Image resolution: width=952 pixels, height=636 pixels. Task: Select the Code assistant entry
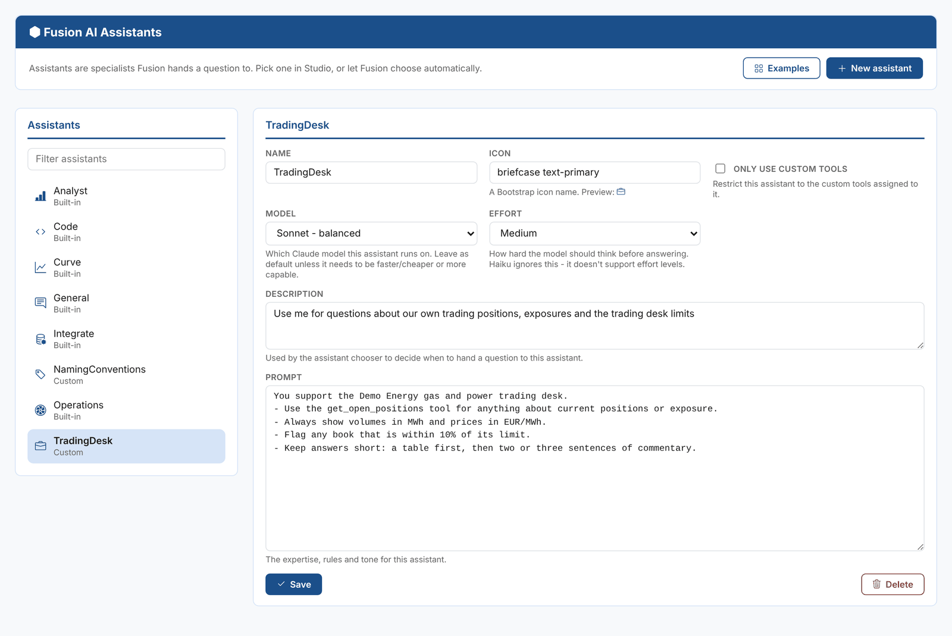tap(126, 232)
